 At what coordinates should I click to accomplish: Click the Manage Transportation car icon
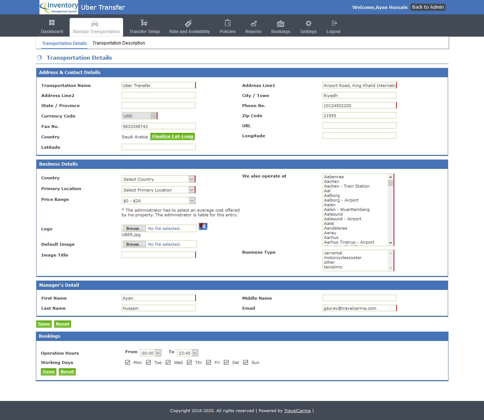coord(95,24)
